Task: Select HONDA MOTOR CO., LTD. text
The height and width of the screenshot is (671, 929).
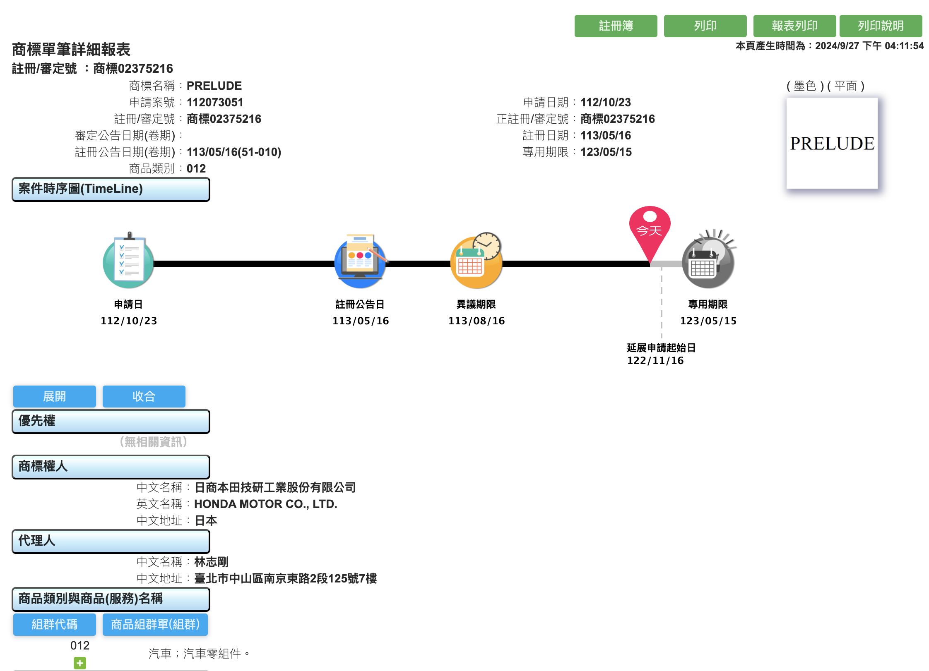Action: click(x=265, y=504)
